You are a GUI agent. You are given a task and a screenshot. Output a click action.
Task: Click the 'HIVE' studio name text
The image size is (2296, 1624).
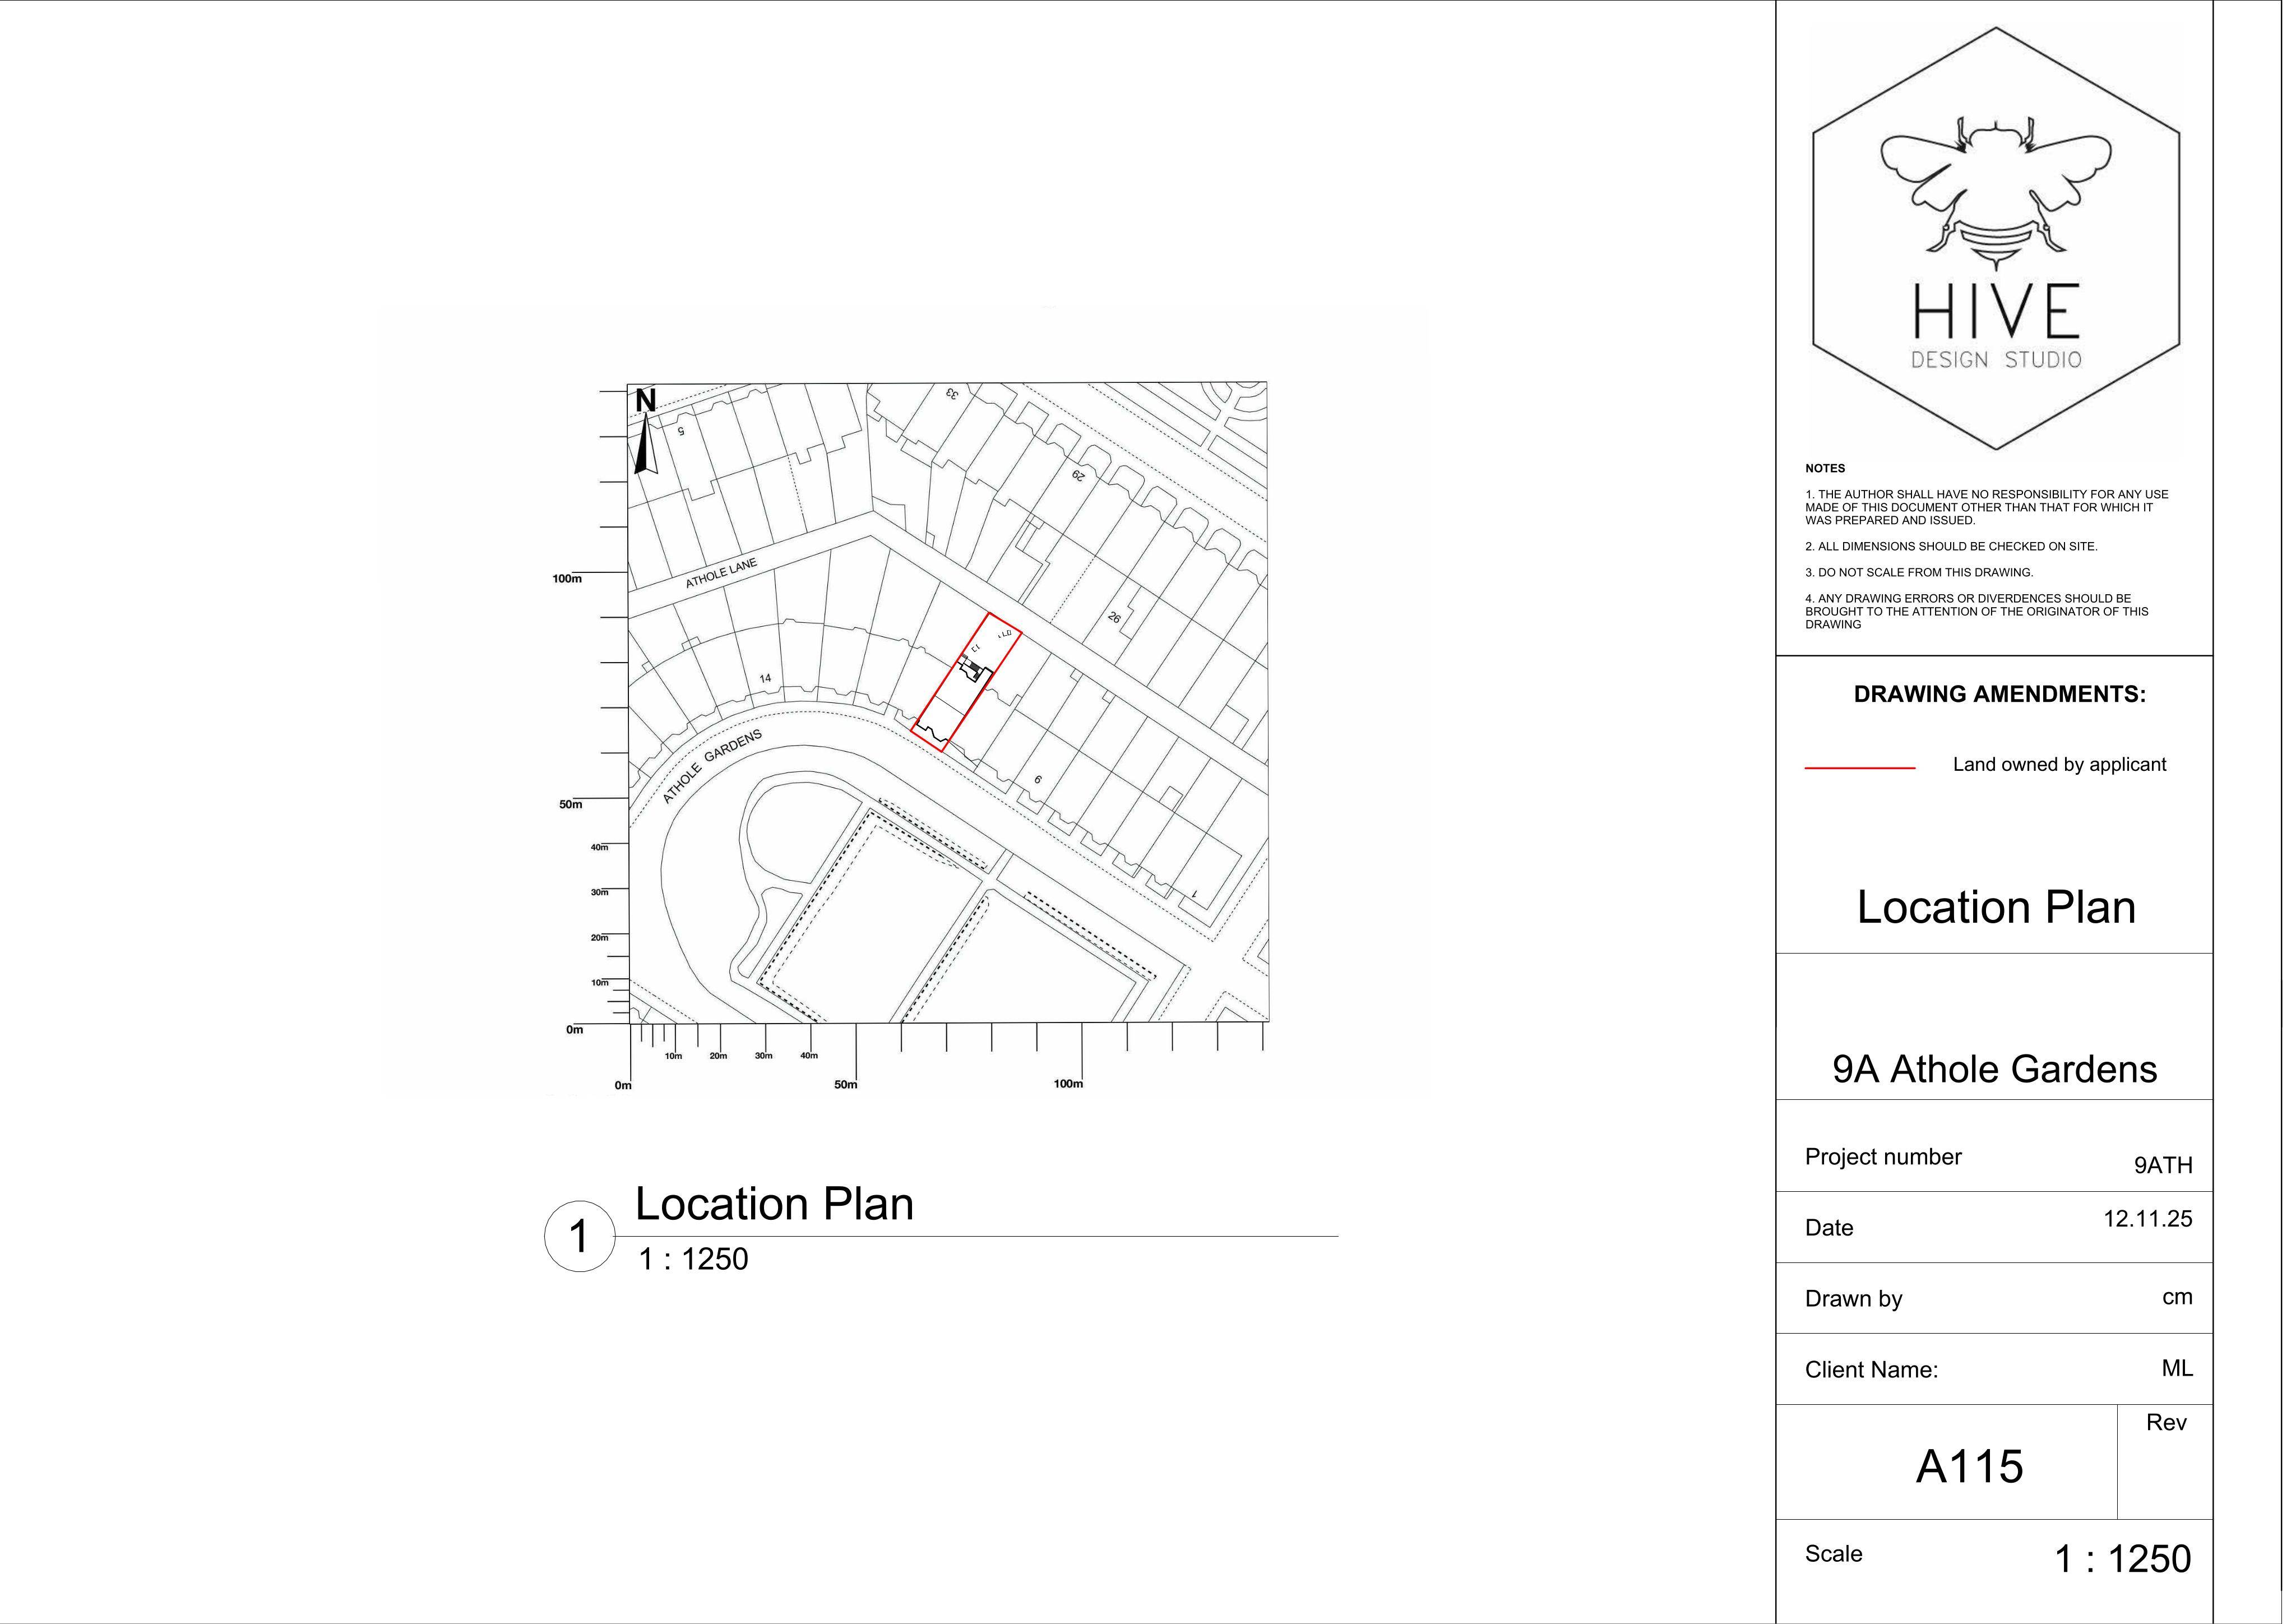click(1997, 311)
